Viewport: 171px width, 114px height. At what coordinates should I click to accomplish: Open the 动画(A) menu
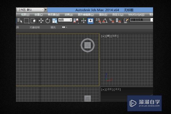69,15
